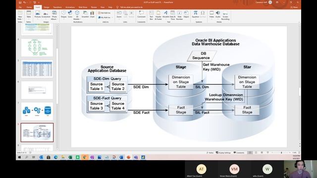
Task: Click the Tell me search box
Action: click(x=129, y=7)
